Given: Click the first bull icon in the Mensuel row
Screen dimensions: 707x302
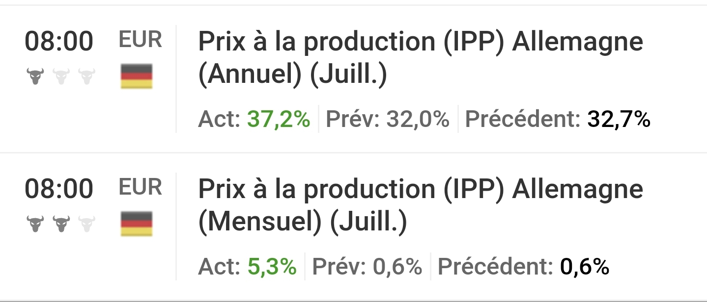Looking at the screenshot, I should [x=35, y=224].
